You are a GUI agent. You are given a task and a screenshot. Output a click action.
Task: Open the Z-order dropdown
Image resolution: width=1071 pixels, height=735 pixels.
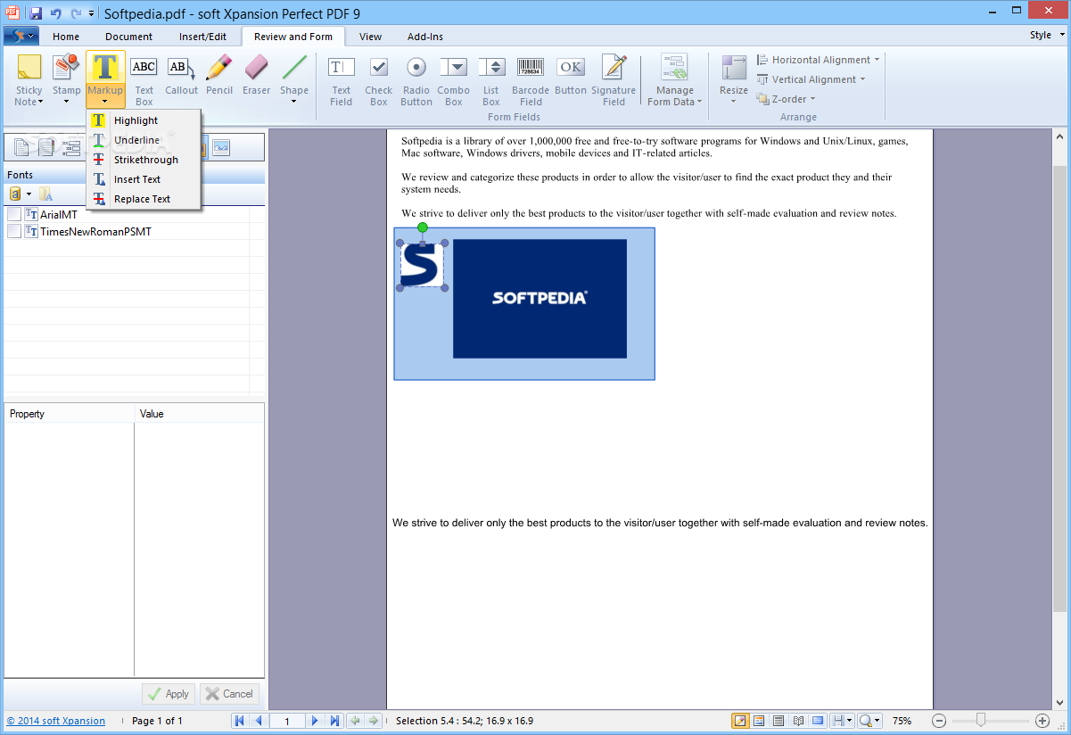click(787, 99)
